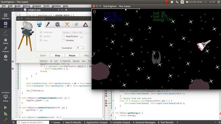Click the red recording indicator in system tray
The height and width of the screenshot is (124, 221).
(x=167, y=2)
